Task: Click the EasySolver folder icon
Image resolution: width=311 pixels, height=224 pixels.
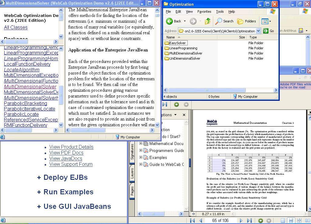Action: pyautogui.click(x=167, y=43)
